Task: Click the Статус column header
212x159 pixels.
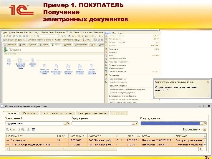Action: [158, 136]
